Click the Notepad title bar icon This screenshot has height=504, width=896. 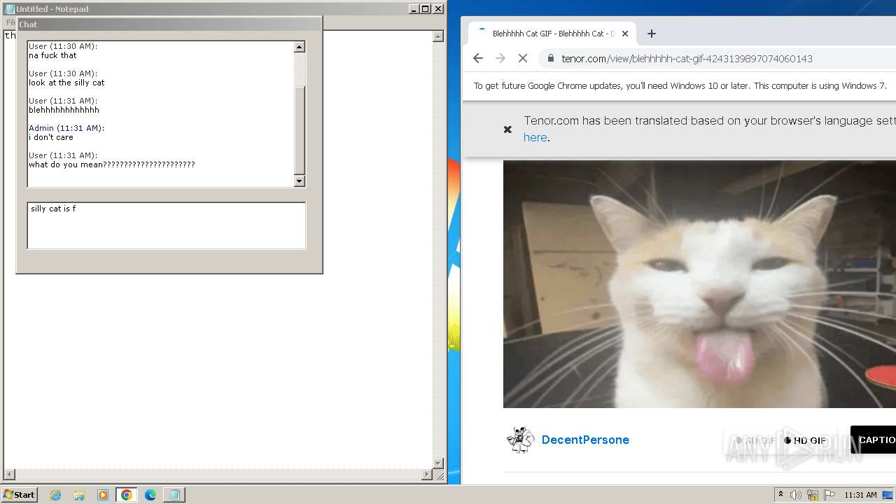[x=10, y=9]
